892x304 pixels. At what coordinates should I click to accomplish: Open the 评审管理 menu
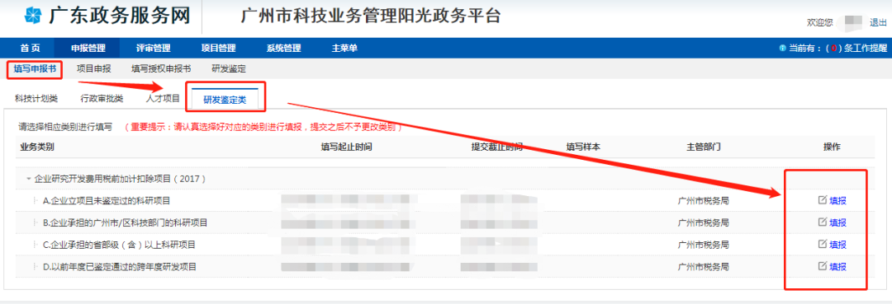coord(153,49)
